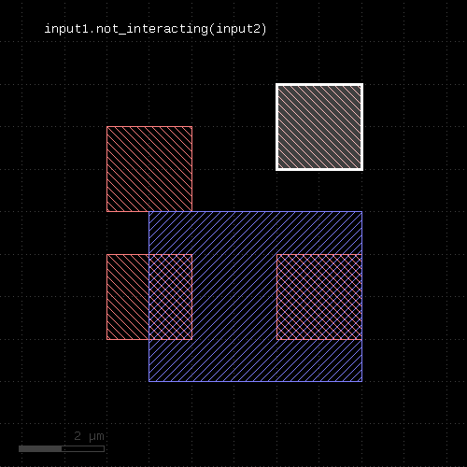The width and height of the screenshot is (467, 467).
Task: Click empty black gap between left red squares
Action: 128,233
